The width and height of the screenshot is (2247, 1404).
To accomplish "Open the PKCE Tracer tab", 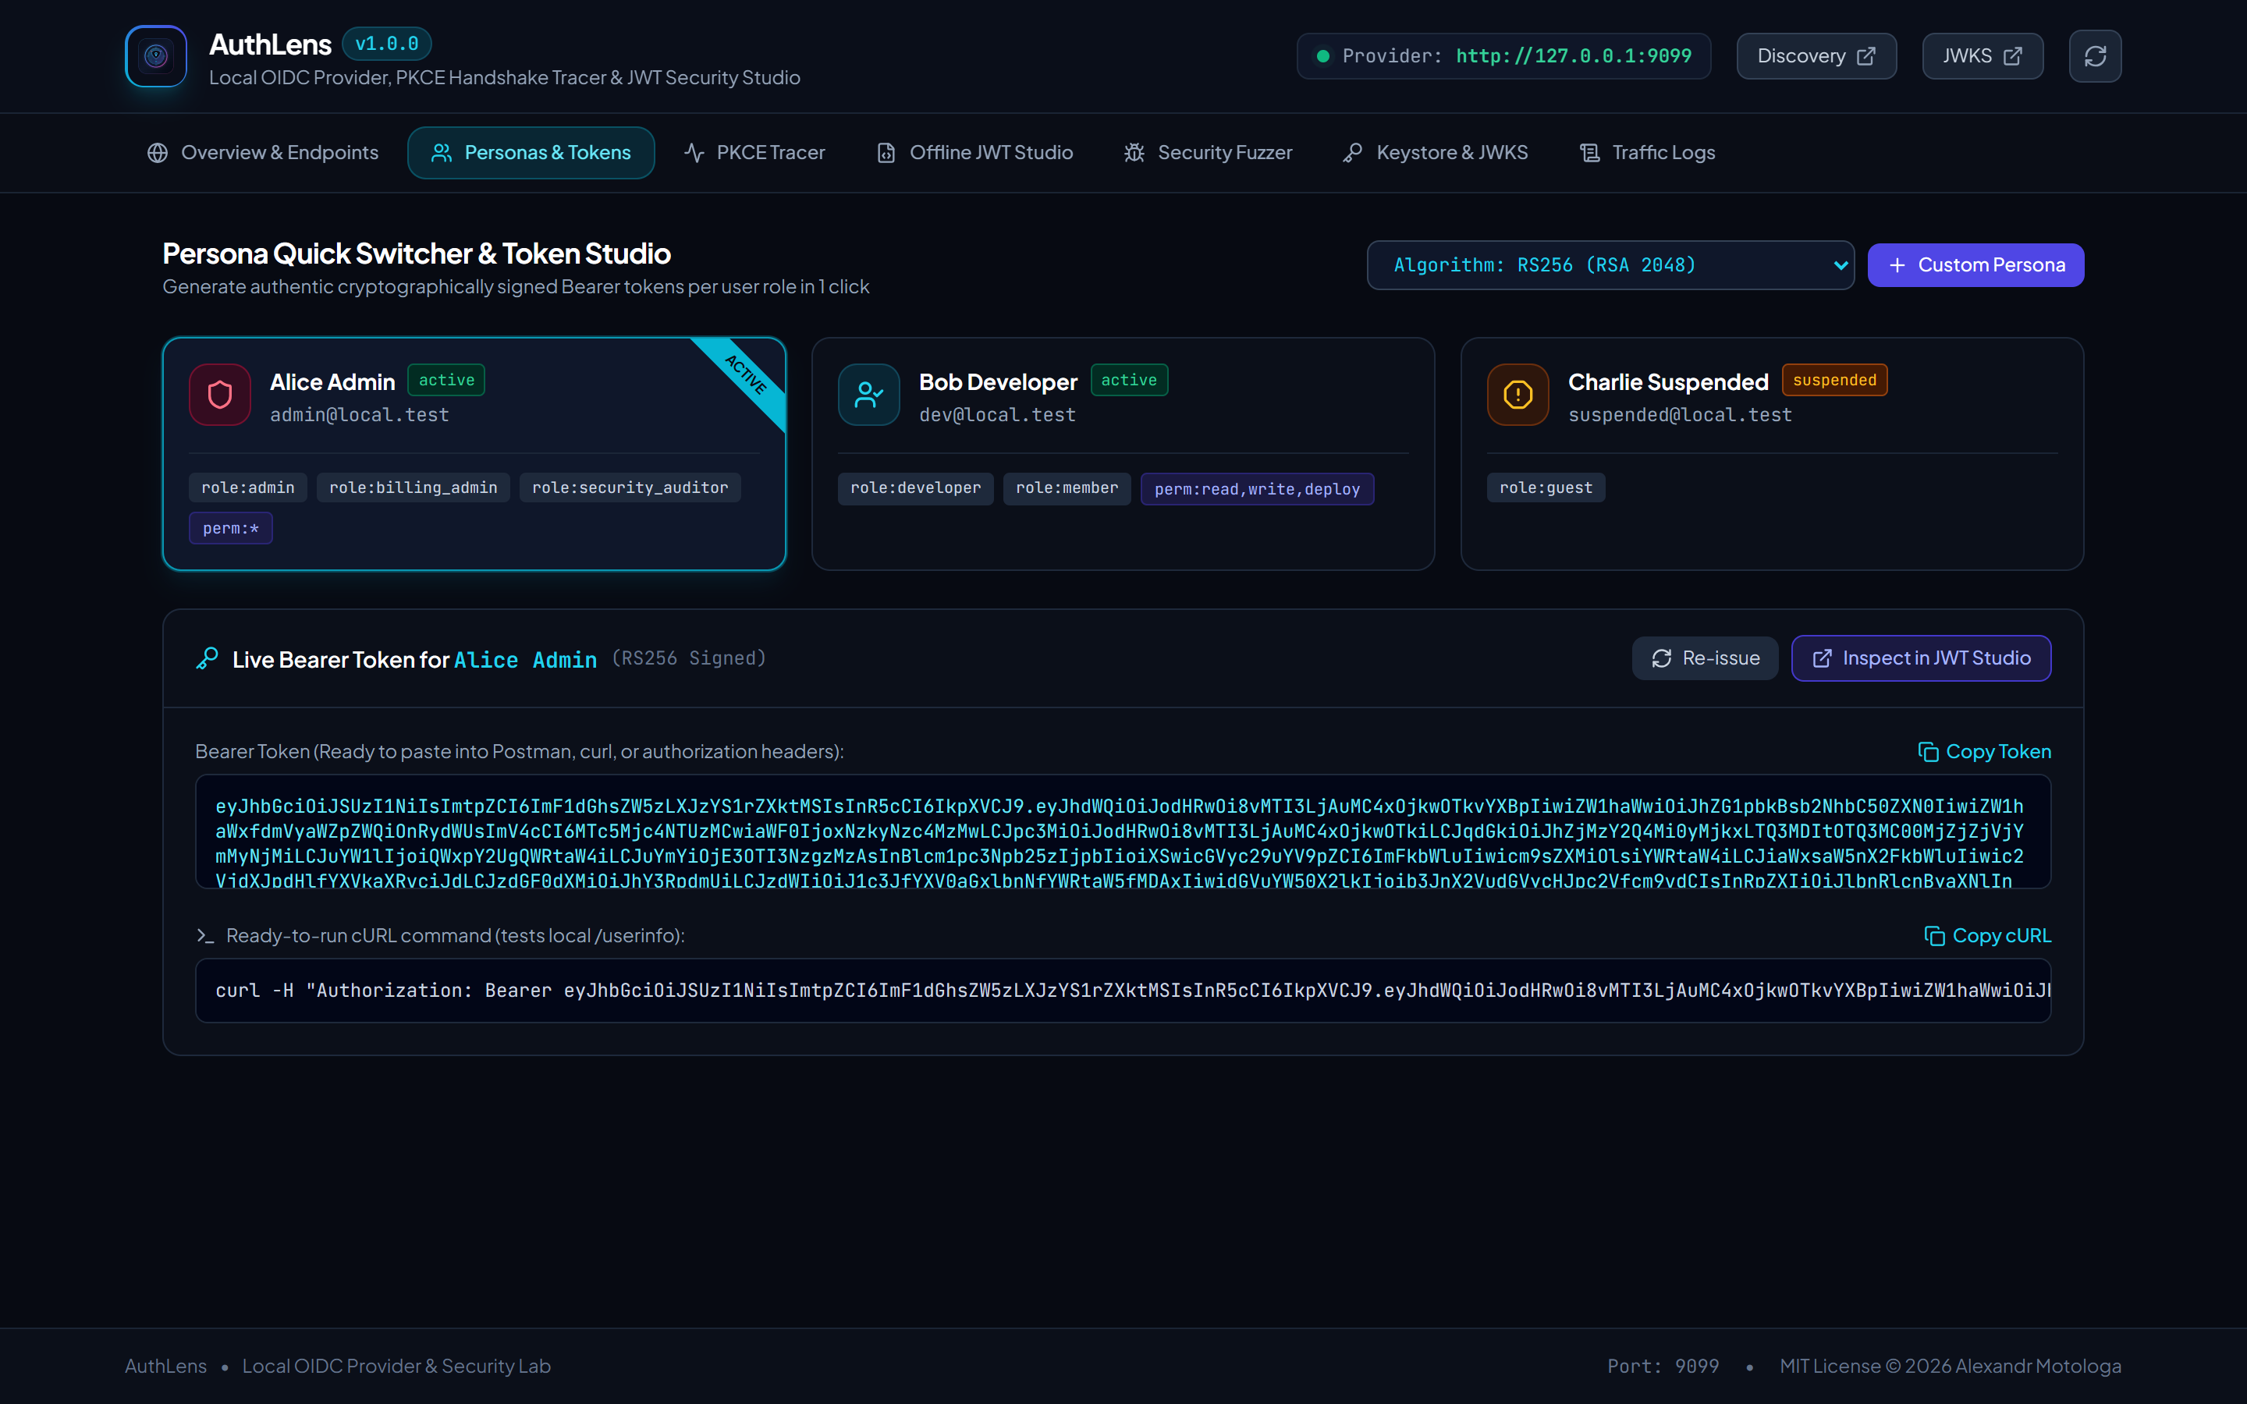I will [754, 152].
